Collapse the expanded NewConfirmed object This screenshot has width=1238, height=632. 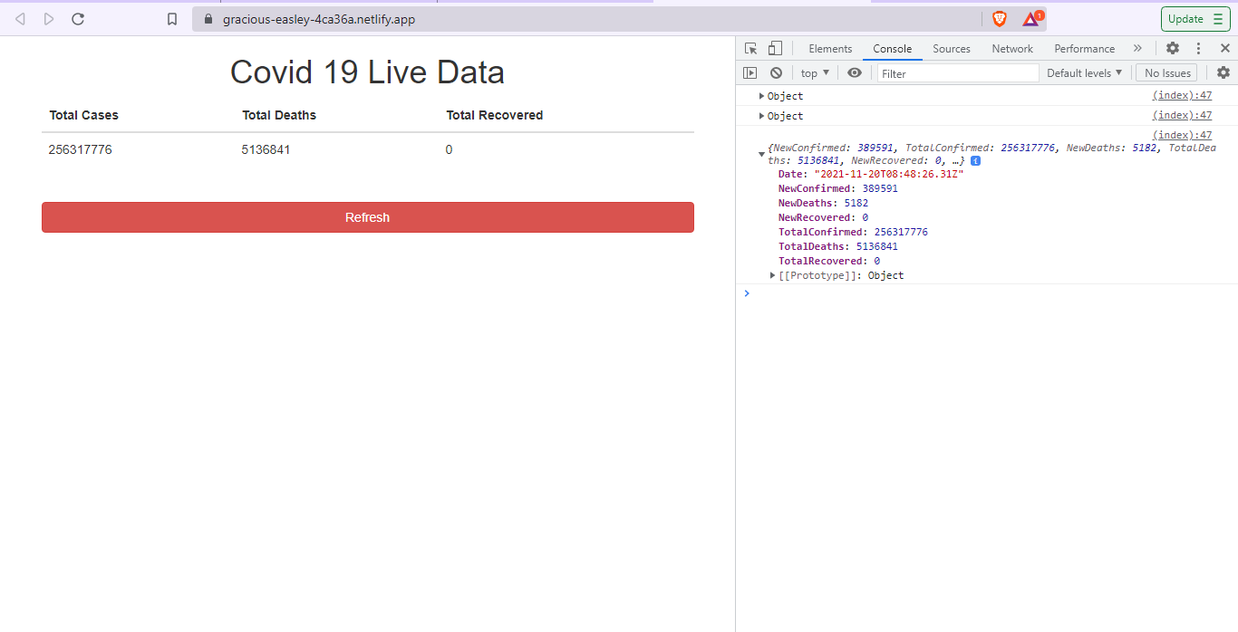point(761,154)
